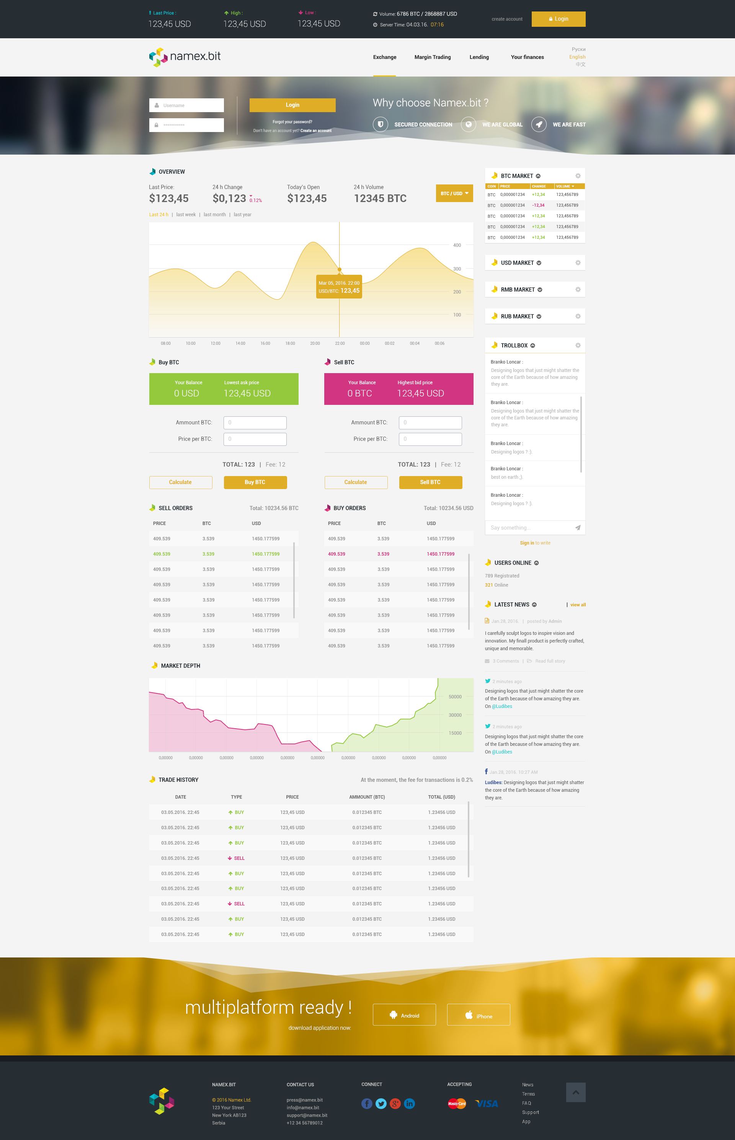Screen dimensions: 735x1140
Task: Click the server time clock icon
Action: 375,25
